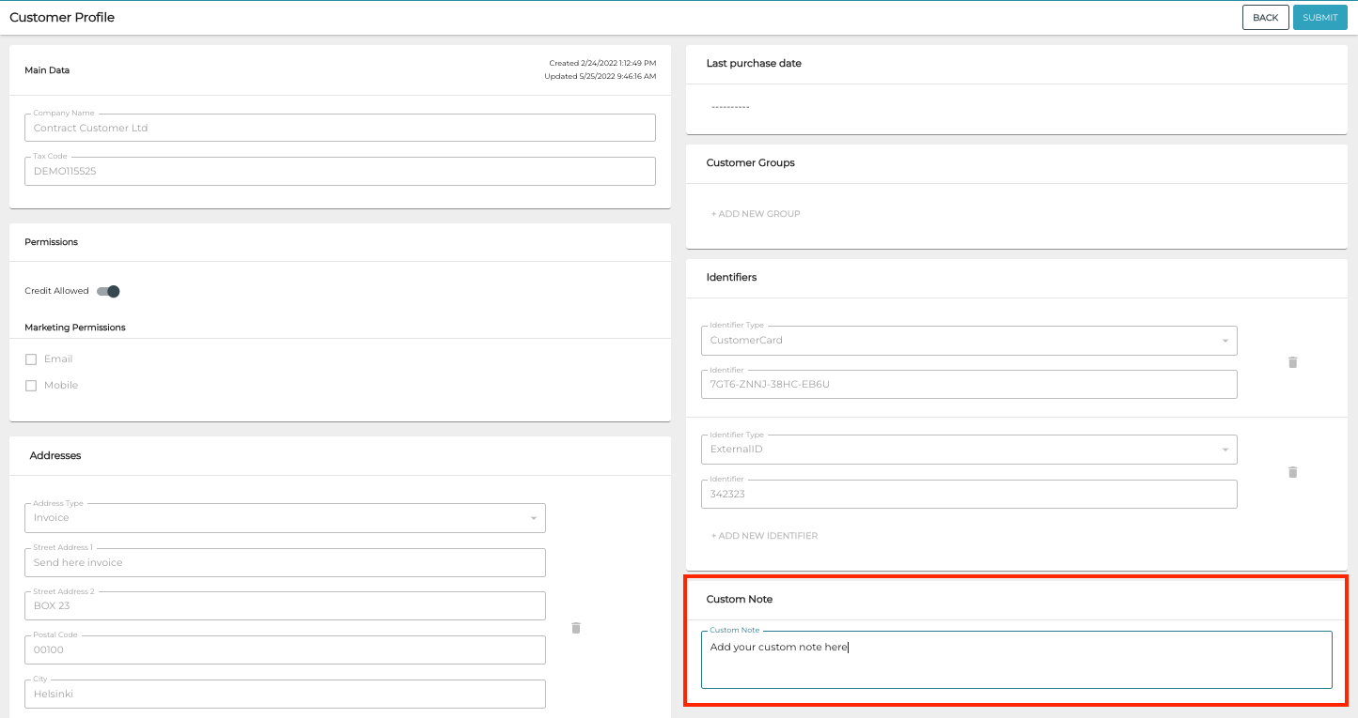This screenshot has height=718, width=1358.
Task: Delete the ExternalID identifier
Action: coord(1292,472)
